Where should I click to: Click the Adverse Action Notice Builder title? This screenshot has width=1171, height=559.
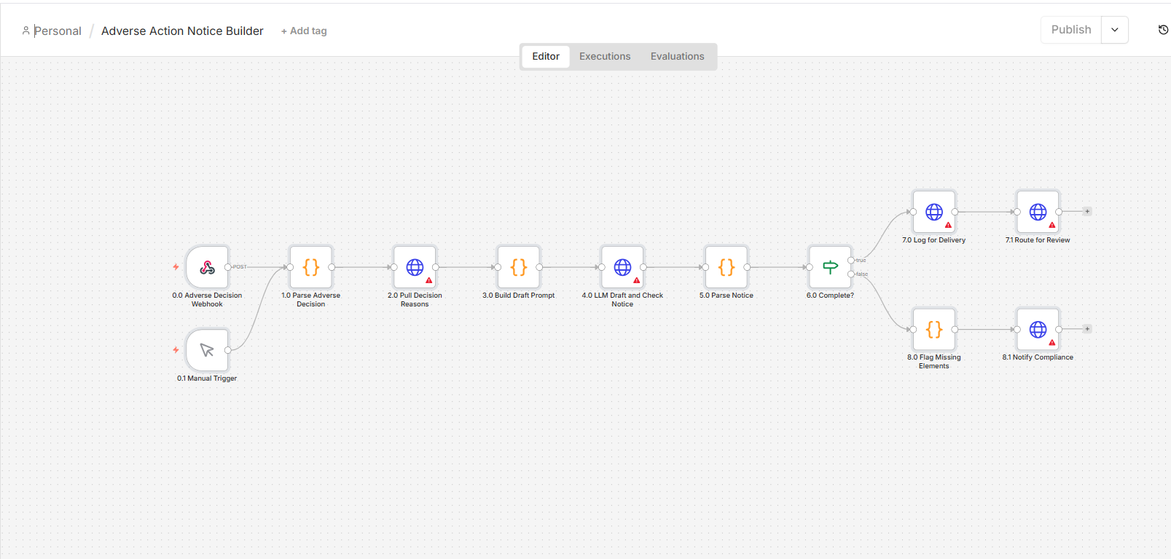pos(182,31)
